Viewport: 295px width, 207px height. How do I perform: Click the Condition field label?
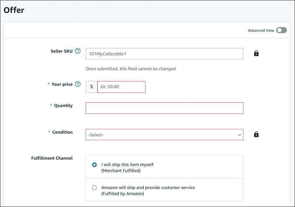[x=62, y=132]
